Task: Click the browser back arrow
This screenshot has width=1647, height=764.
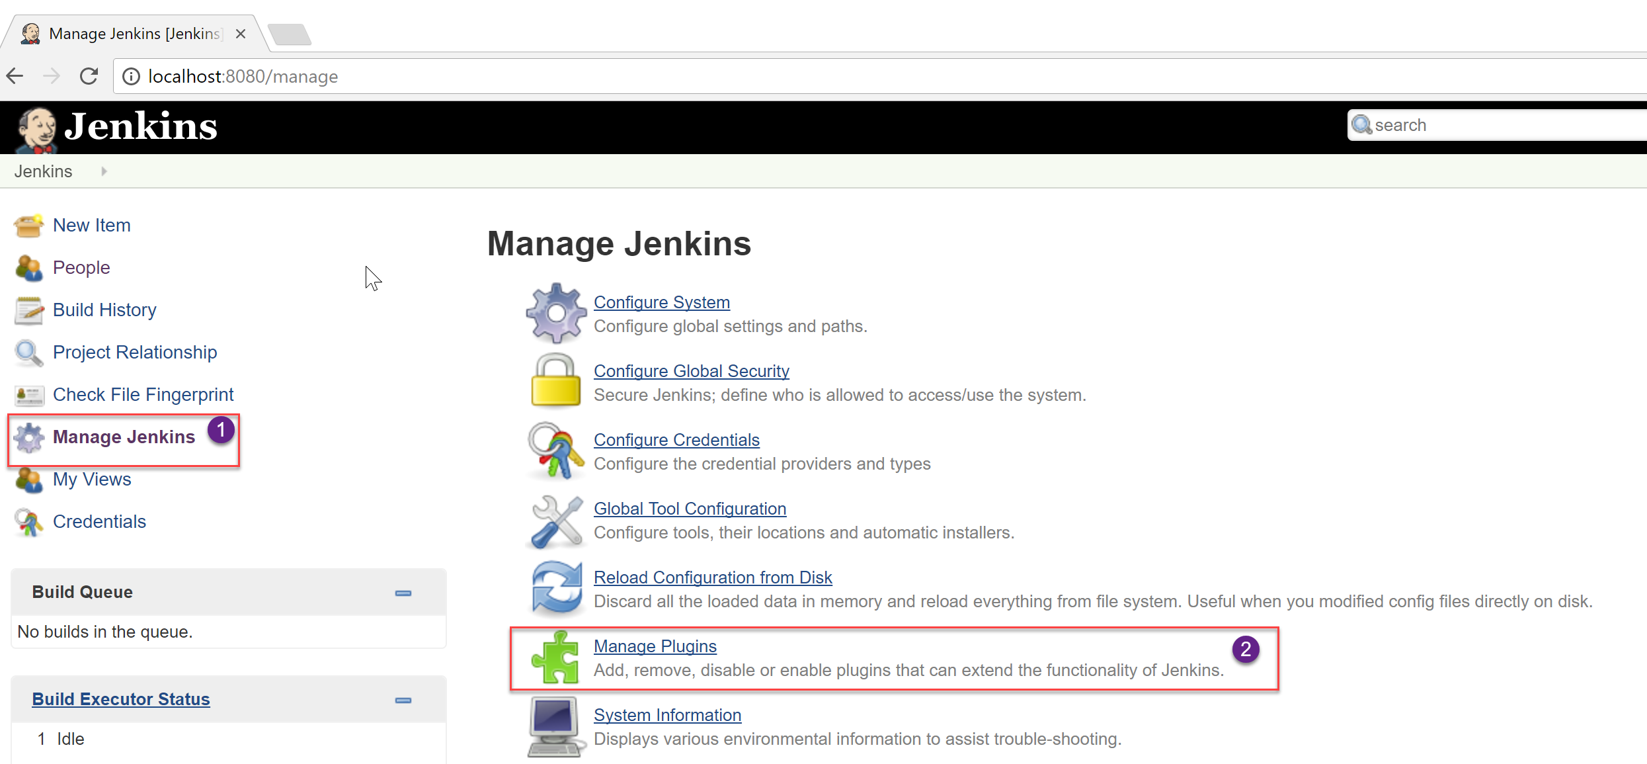Action: pos(15,76)
